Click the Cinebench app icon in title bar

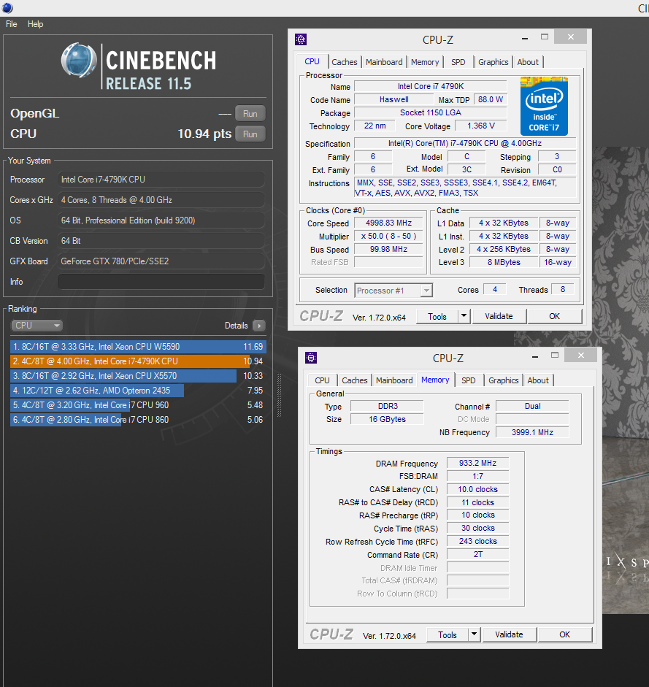tap(7, 7)
